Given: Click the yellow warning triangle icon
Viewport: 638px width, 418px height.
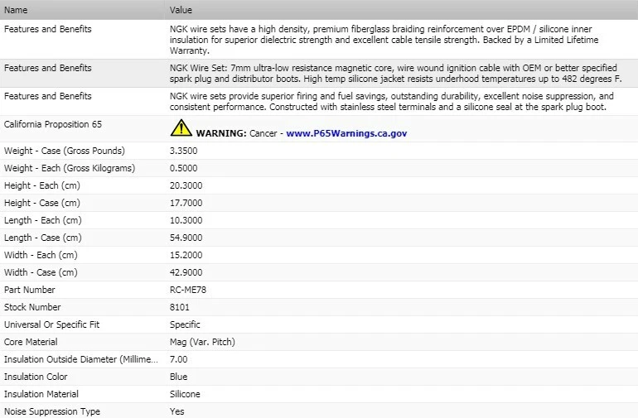Looking at the screenshot, I should click(181, 127).
